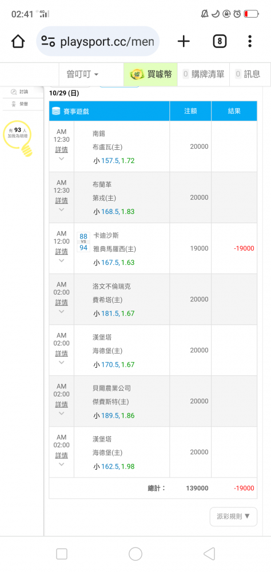Open the browser three-dot overflow menu
Viewport: 271px width, 572px height.
250,42
